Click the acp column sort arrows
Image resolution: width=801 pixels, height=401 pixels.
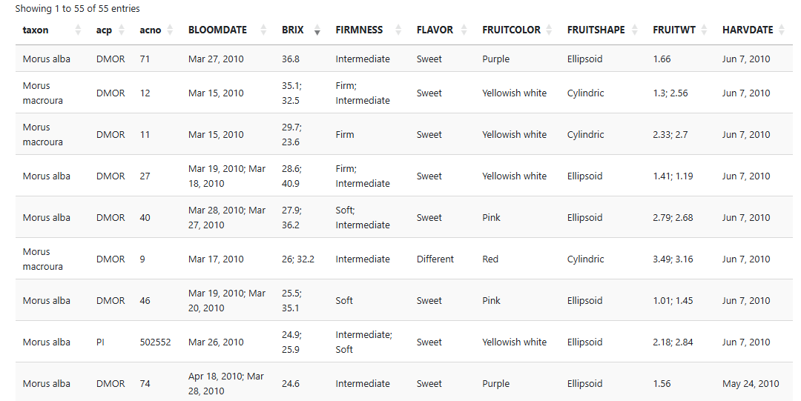coord(122,30)
